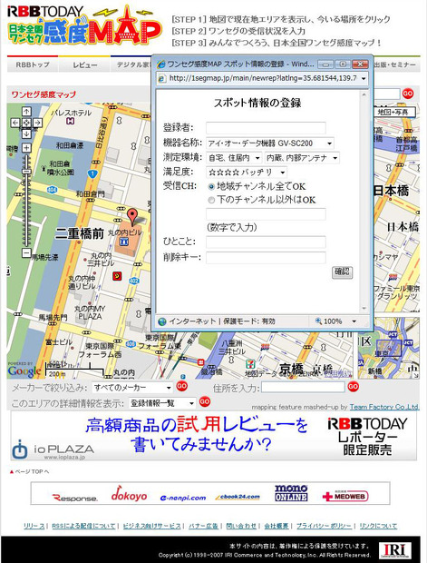The width and height of the screenshot is (427, 563).
Task: Pan the map down with arrow
Action: (26, 133)
